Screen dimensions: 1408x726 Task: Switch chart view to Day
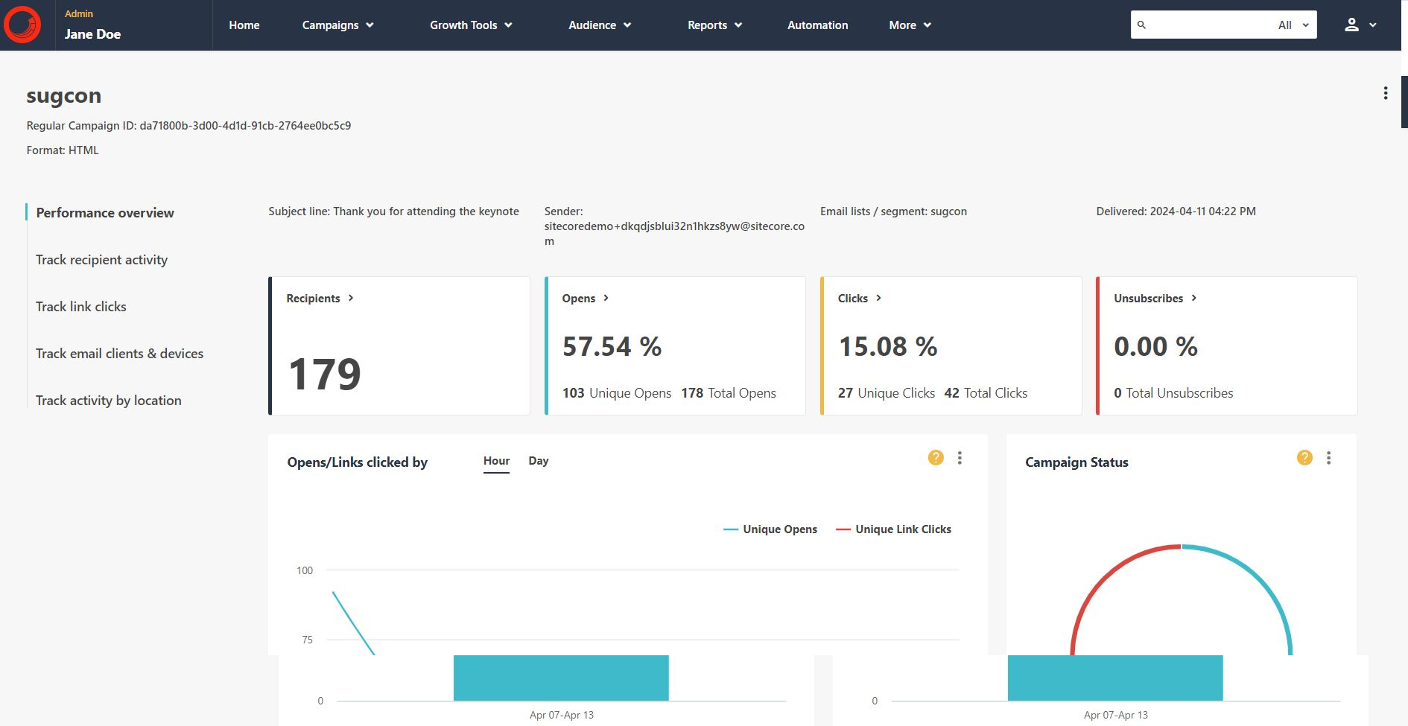538,461
